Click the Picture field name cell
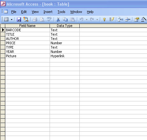147x140 pixels. (28, 56)
